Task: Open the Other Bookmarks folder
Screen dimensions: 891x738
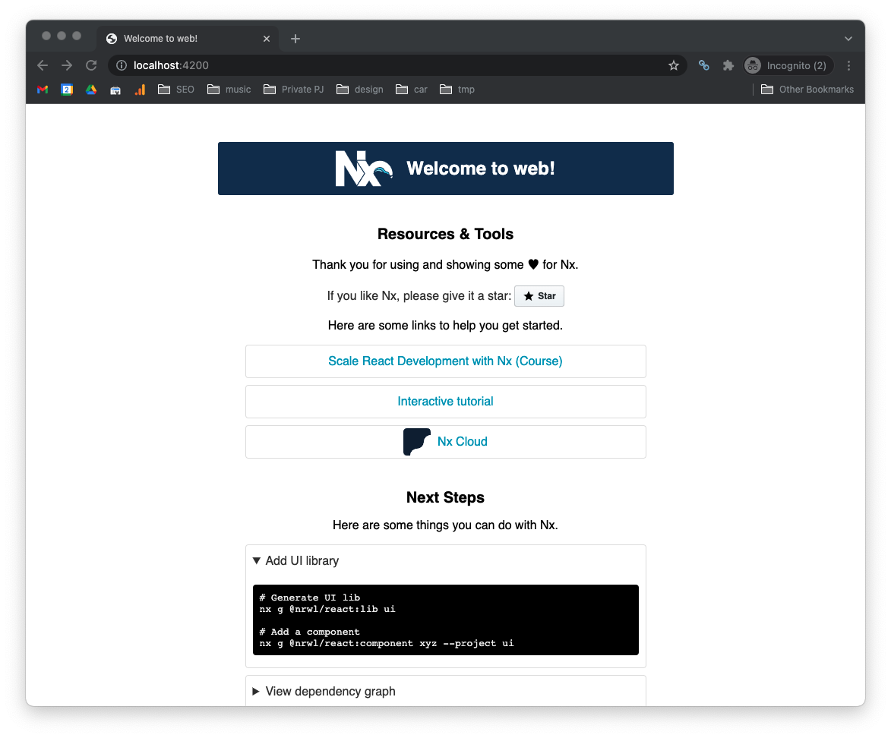Action: click(x=807, y=90)
